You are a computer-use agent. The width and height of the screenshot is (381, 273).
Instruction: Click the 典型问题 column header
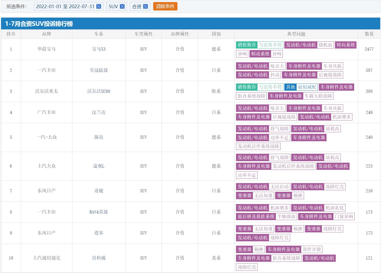296,34
